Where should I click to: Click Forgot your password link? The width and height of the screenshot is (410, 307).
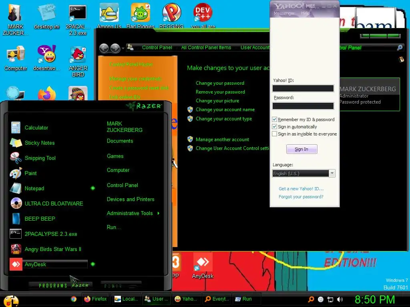(301, 197)
